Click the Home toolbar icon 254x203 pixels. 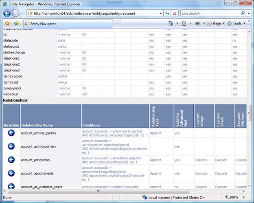pos(171,24)
